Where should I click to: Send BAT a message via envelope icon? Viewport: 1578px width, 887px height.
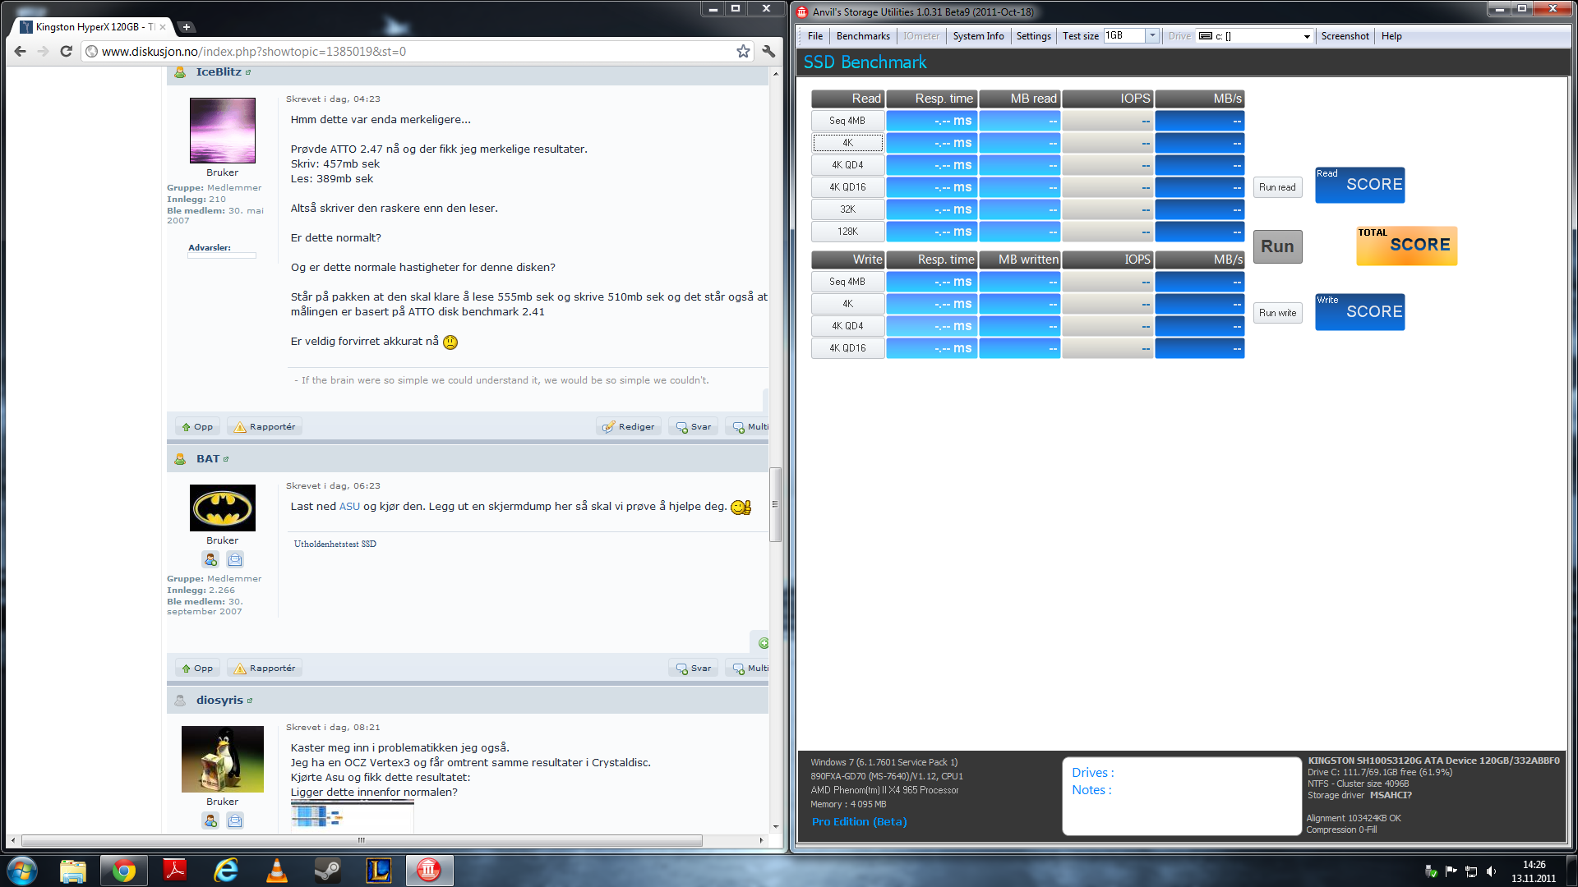coord(235,559)
